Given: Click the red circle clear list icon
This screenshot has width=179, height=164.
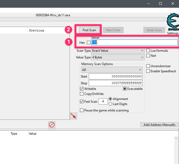Looking at the screenshot, I should (x=52, y=125).
